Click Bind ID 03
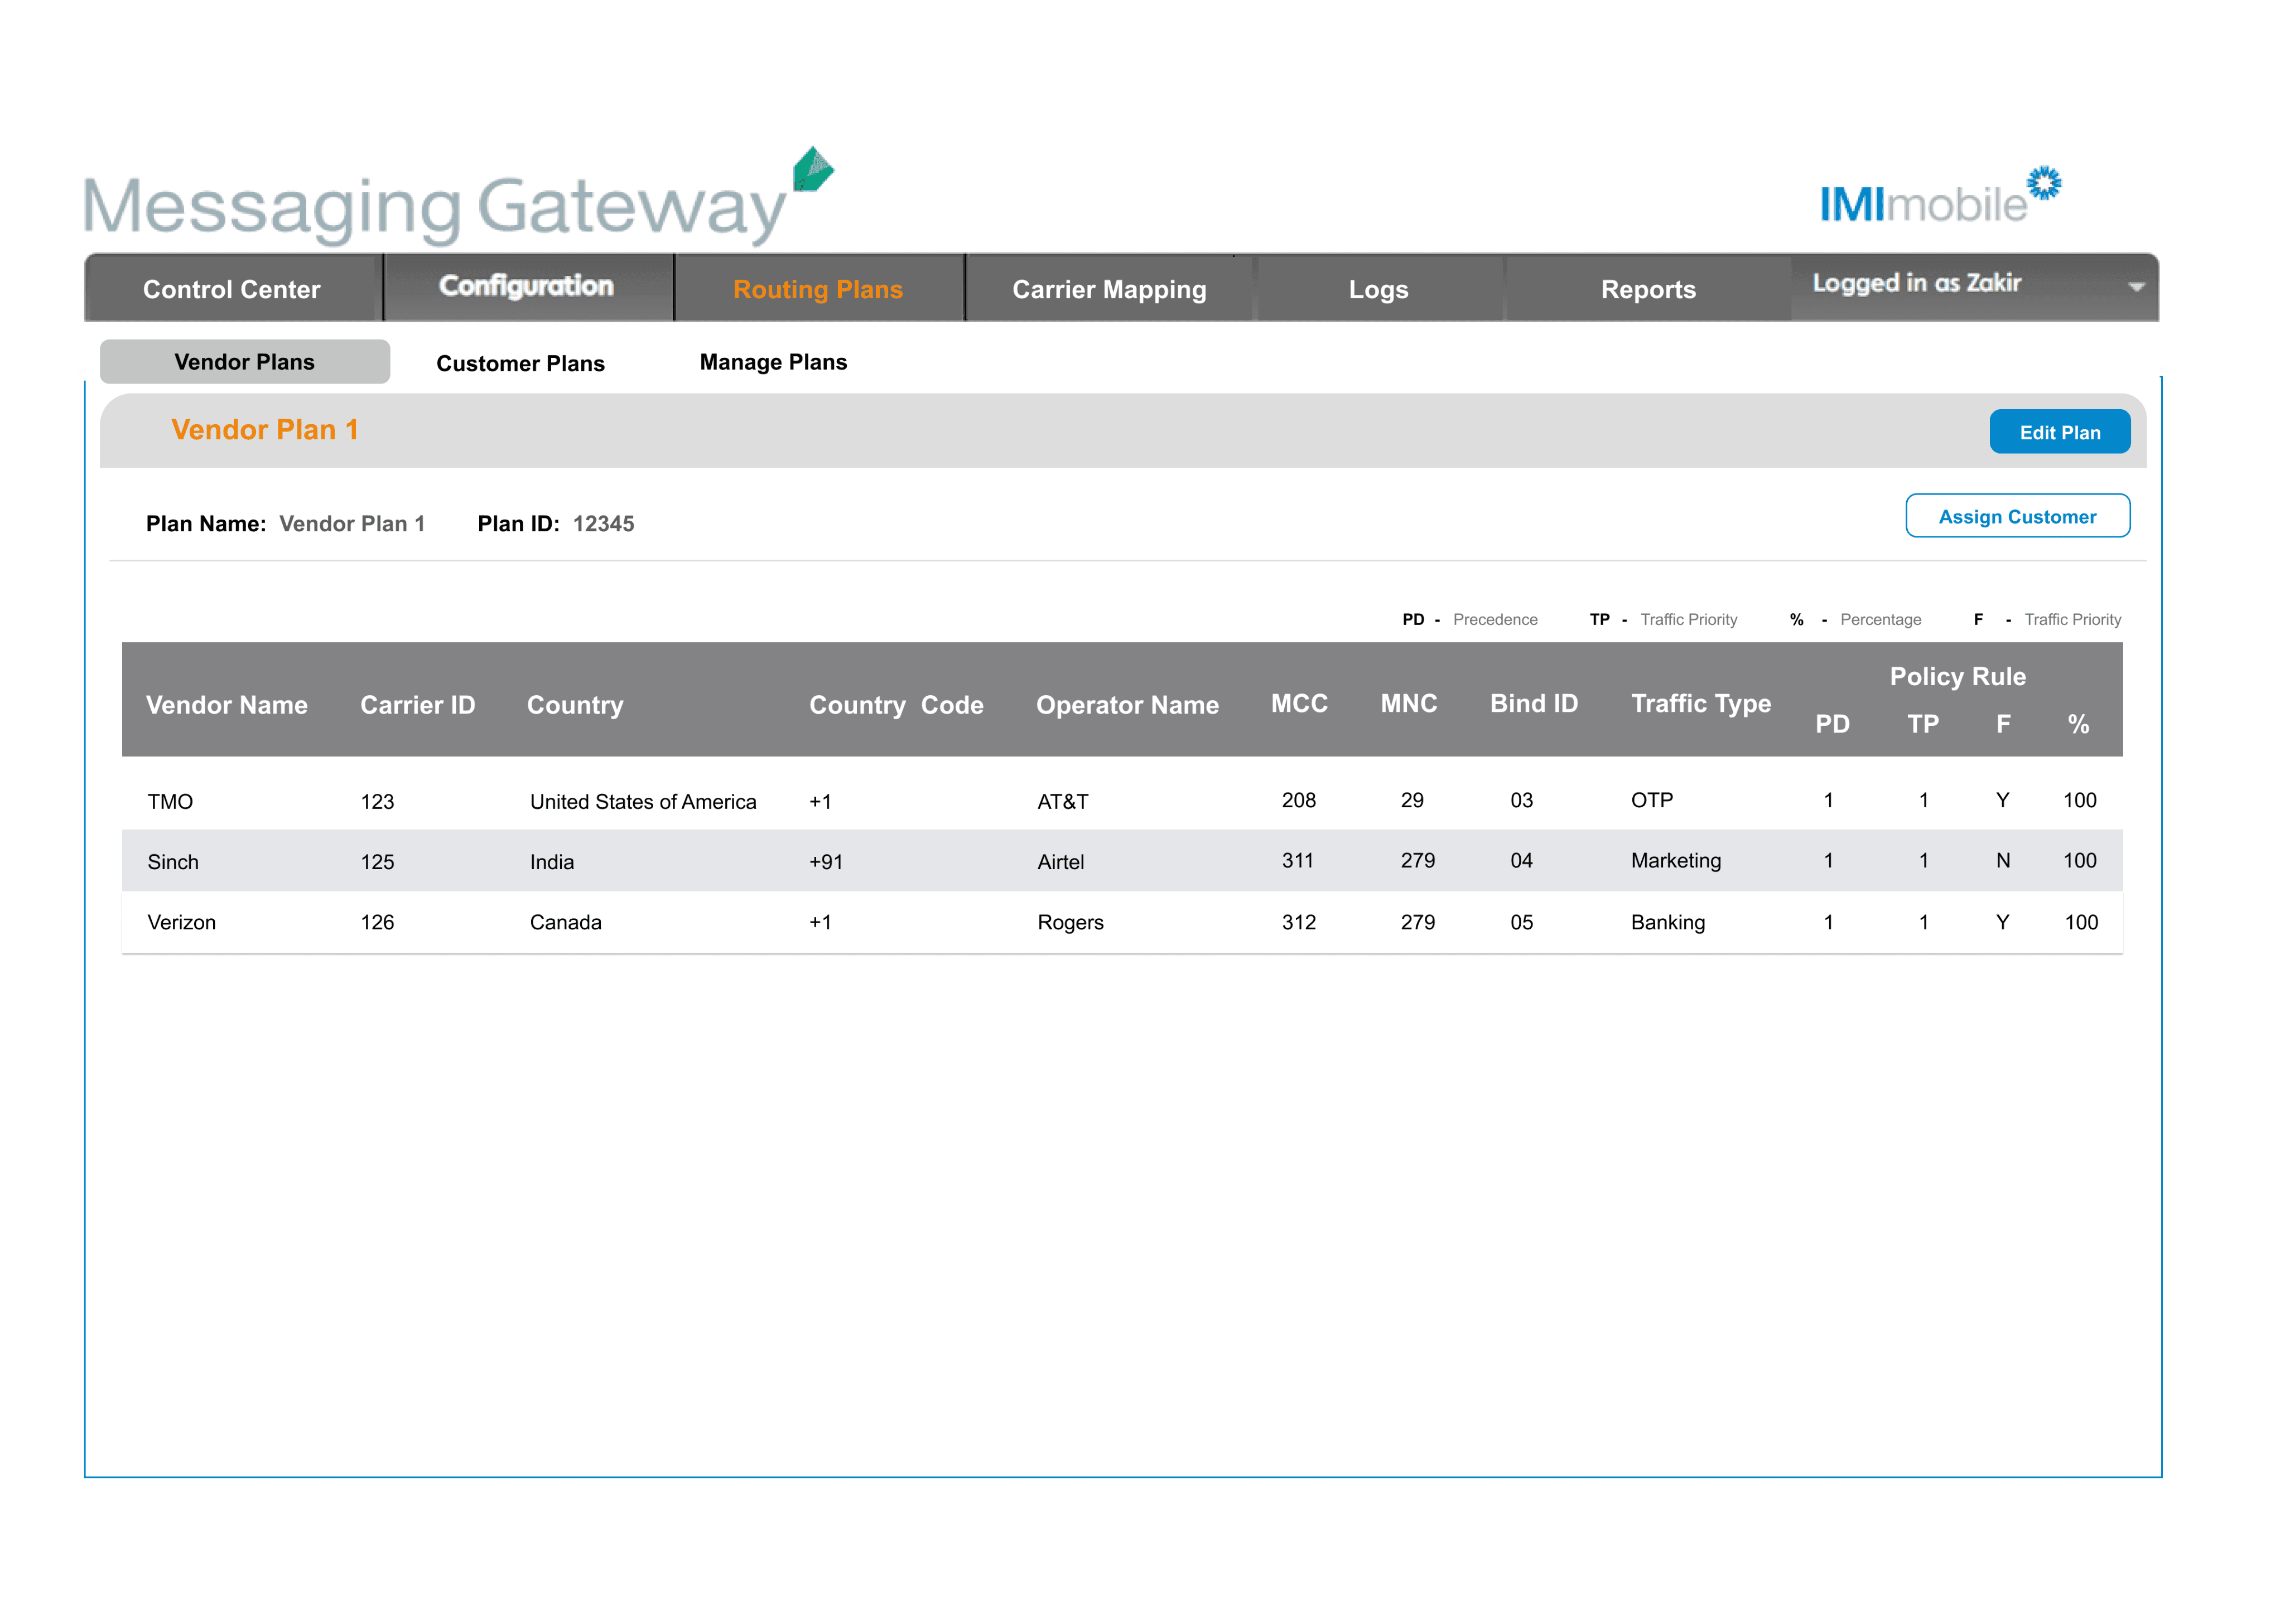 pyautogui.click(x=1521, y=800)
